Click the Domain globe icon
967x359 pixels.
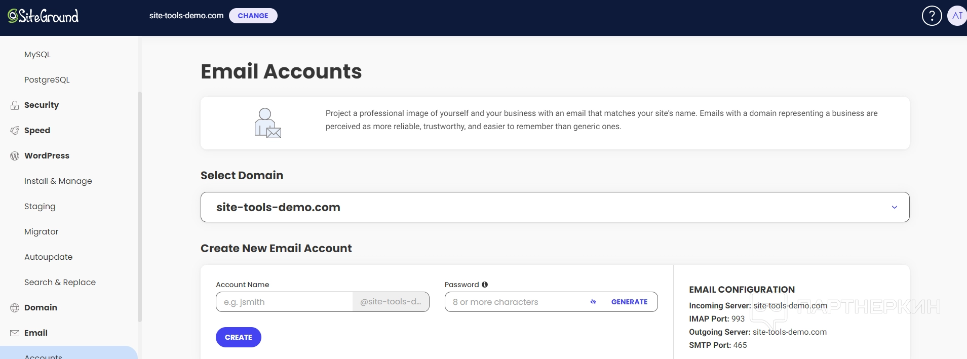point(15,308)
